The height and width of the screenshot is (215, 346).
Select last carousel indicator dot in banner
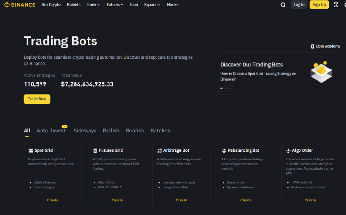[x=231, y=88]
